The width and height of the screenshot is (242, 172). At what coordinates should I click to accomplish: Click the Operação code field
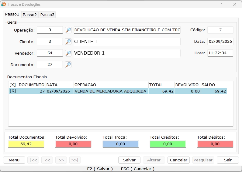tap(50, 30)
